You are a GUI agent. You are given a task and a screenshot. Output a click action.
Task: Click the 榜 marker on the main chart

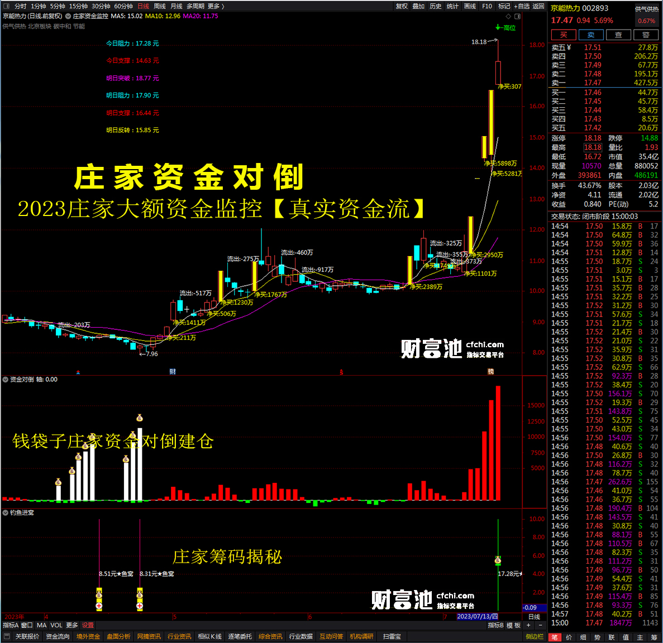[490, 371]
